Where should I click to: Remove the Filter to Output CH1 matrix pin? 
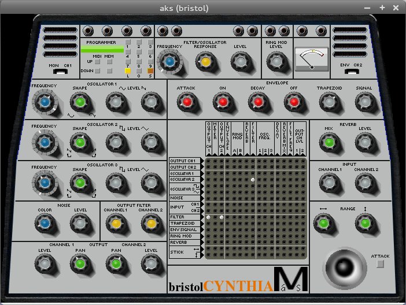click(x=208, y=217)
